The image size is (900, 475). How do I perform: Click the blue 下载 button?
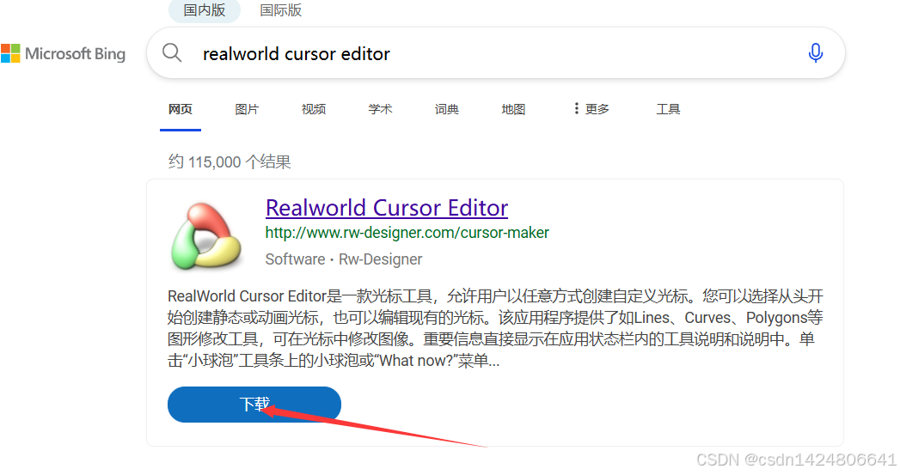click(254, 405)
